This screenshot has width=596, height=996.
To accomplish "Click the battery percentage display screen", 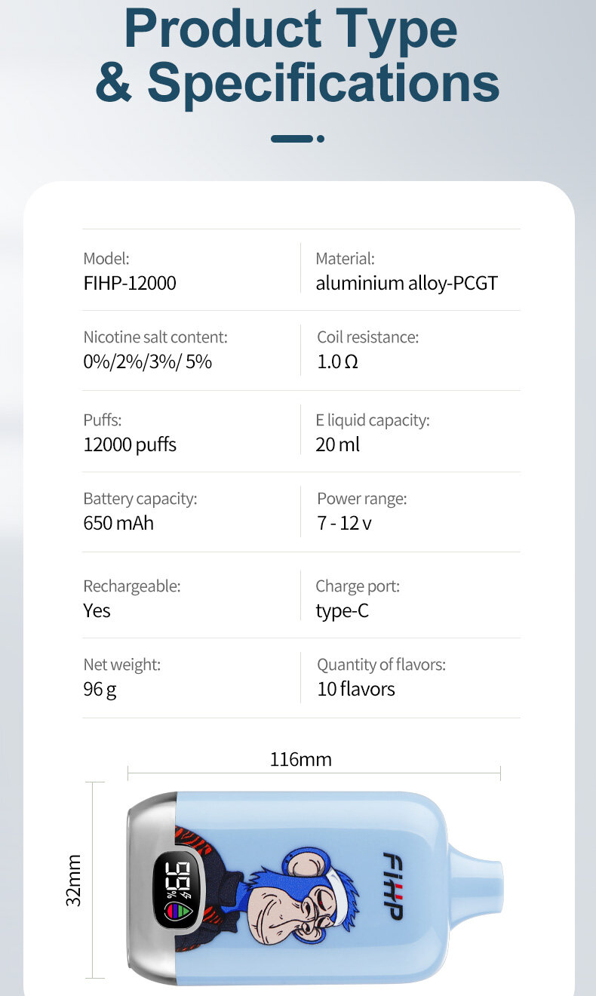I will [178, 890].
